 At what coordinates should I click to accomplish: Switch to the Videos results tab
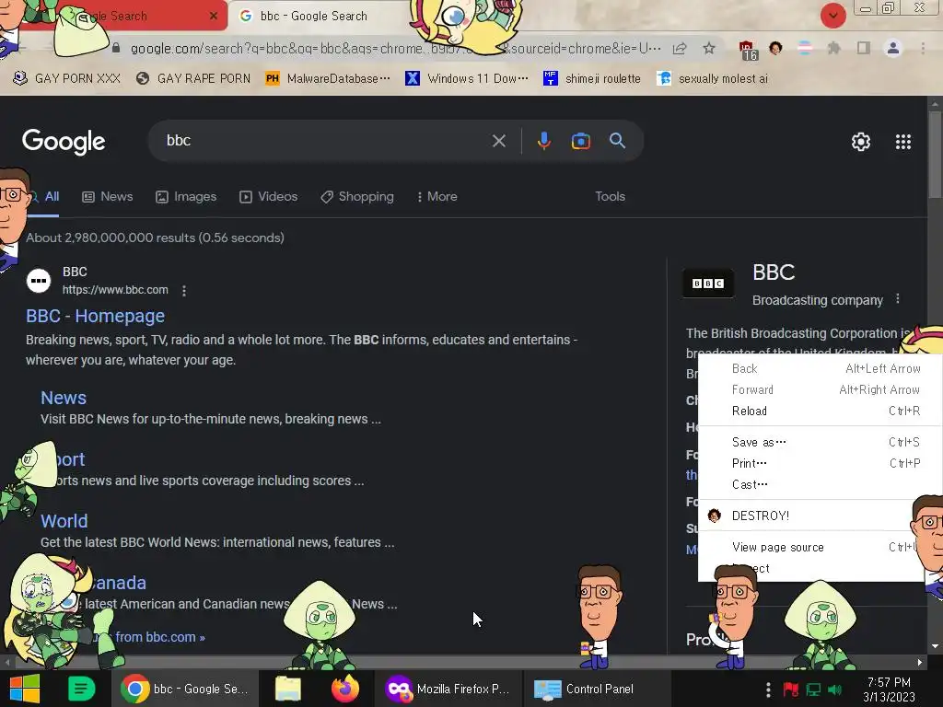268,197
